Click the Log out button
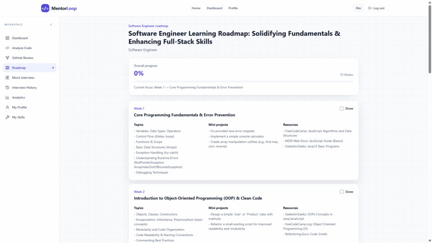Viewport: 432px width, 243px height. (x=376, y=8)
